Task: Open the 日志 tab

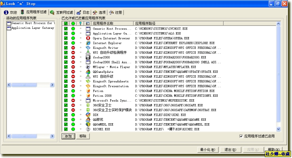Action: click(x=83, y=12)
